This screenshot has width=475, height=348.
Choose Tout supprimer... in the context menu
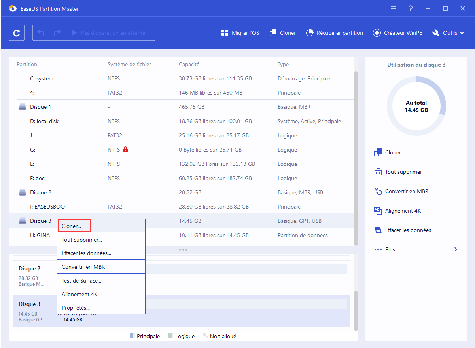pyautogui.click(x=101, y=240)
